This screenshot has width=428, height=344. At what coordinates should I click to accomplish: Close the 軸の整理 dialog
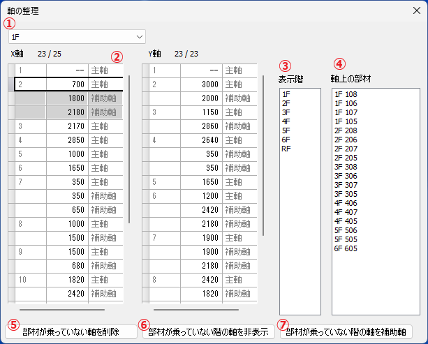coord(417,10)
